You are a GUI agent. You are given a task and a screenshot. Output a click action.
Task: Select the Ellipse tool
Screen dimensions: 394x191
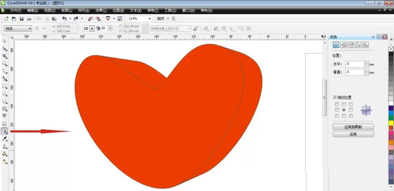pos(4,94)
